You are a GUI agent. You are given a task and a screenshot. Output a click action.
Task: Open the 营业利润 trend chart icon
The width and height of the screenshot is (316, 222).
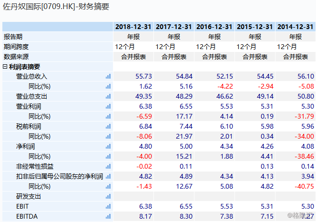pos(108,107)
